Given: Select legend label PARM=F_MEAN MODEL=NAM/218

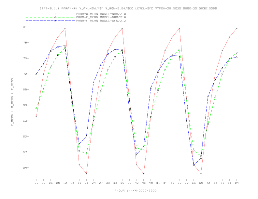Looking at the screenshot, I should pos(101,17).
